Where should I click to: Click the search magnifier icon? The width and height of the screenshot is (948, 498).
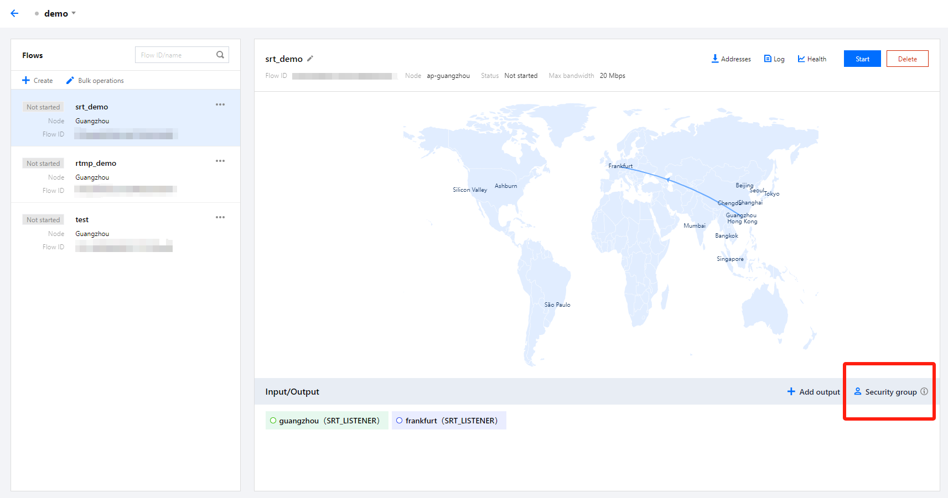tap(220, 55)
